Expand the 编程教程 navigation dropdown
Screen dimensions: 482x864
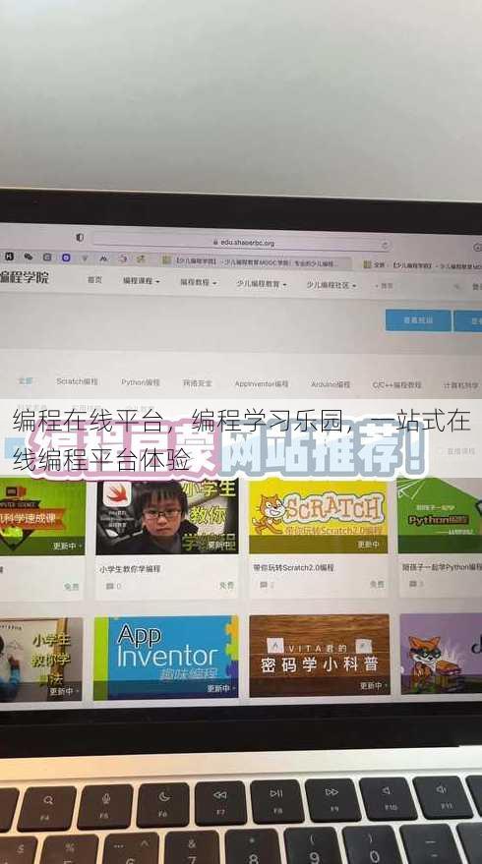[199, 283]
